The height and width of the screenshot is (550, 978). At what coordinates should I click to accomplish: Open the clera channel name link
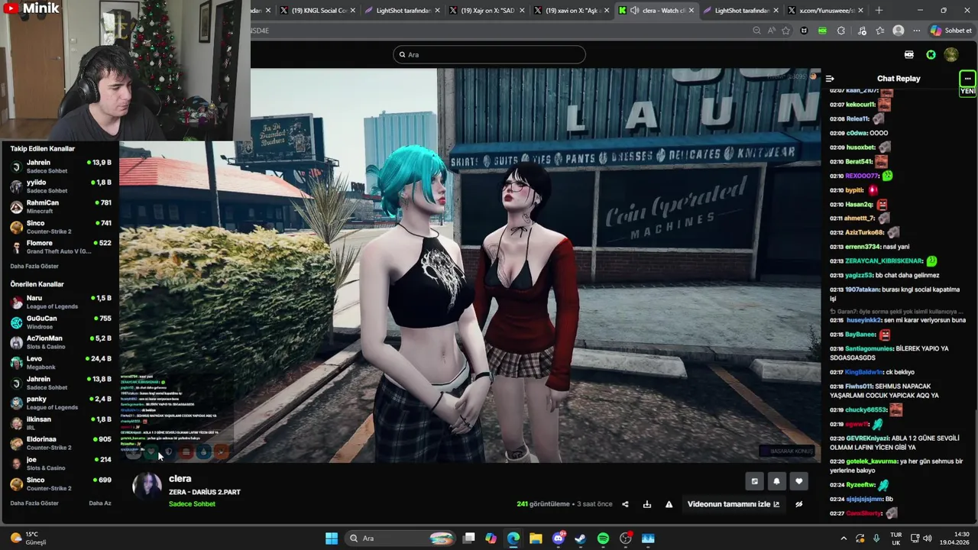click(180, 479)
